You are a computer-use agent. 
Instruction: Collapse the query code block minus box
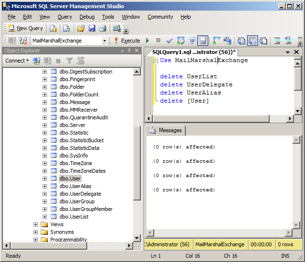(156, 61)
